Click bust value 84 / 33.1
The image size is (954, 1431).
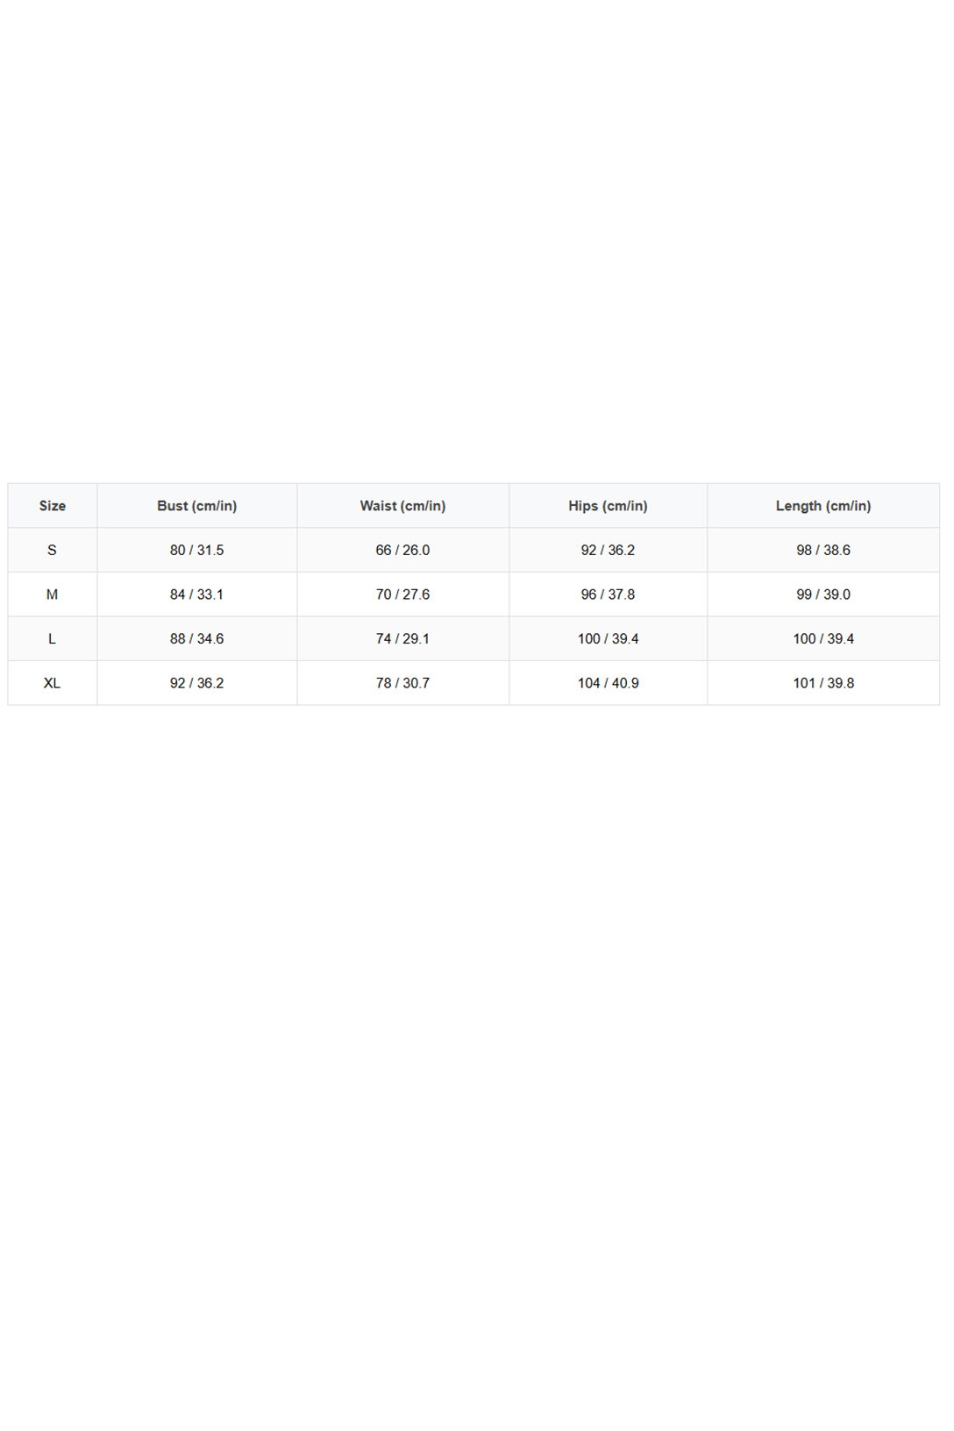tap(197, 594)
